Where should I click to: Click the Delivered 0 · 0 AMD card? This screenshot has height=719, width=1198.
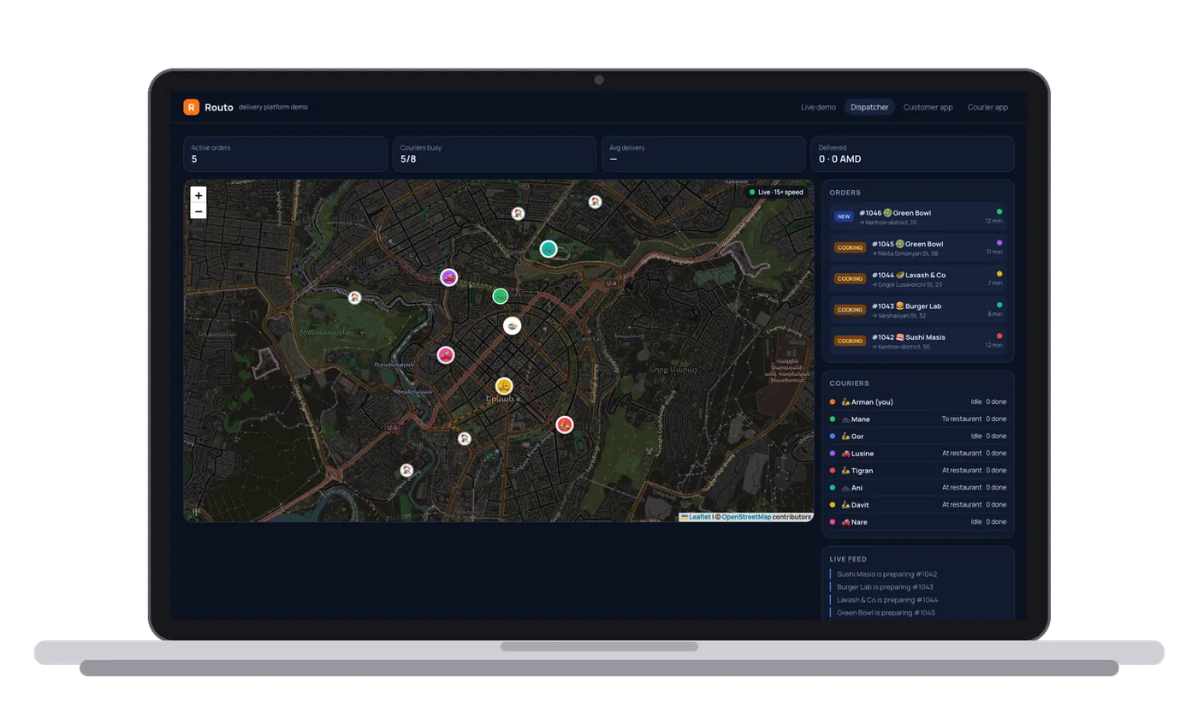click(912, 154)
